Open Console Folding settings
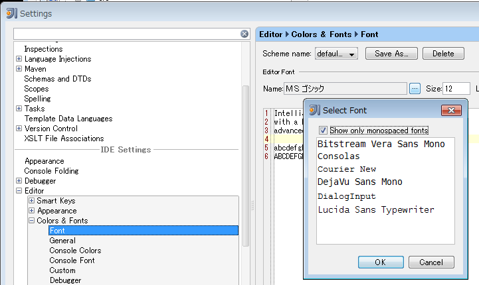The width and height of the screenshot is (479, 285). click(x=51, y=171)
